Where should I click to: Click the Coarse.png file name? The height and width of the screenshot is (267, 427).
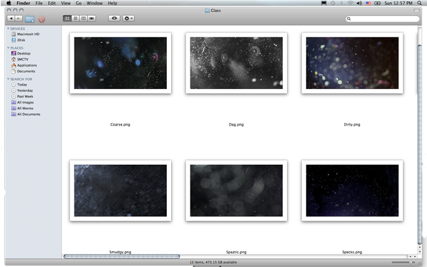click(x=120, y=124)
